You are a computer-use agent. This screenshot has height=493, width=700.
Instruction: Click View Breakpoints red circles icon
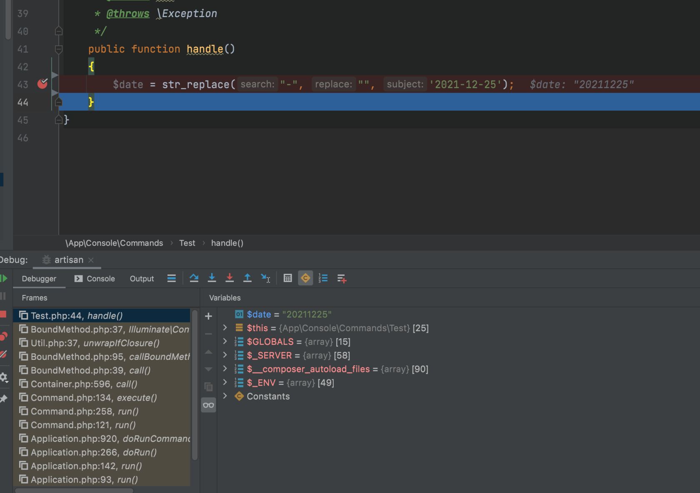[4, 336]
